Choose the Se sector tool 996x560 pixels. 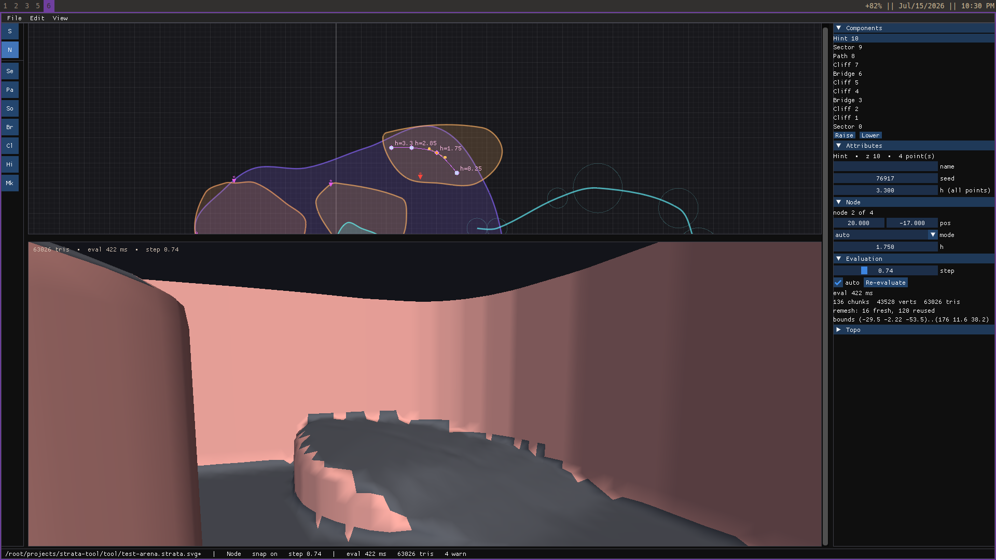coord(10,71)
